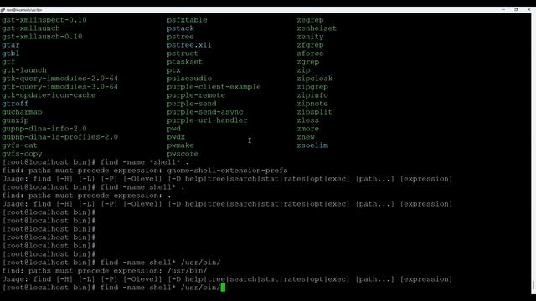Click 'purple-url-handler' entry
Screen dimensions: 536x301
tap(207, 120)
